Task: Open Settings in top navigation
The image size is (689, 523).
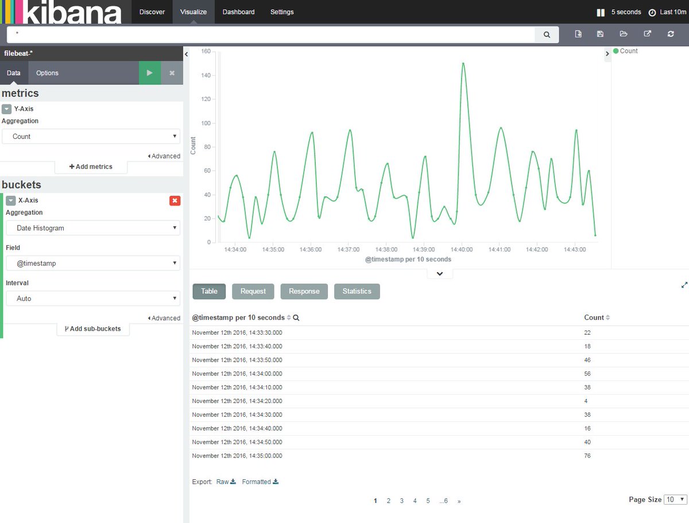Action: 282,12
